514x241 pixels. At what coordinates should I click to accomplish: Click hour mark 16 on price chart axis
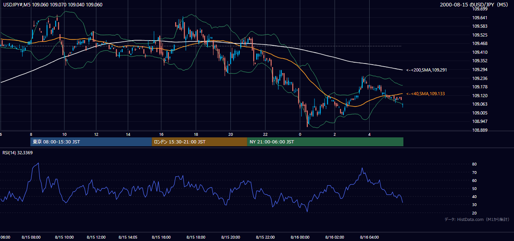click(161, 134)
